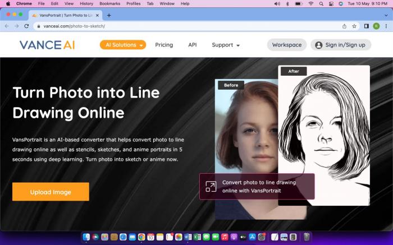This screenshot has height=245, width=393.
Task: Select the VansPortrait browser tab
Action: click(66, 15)
